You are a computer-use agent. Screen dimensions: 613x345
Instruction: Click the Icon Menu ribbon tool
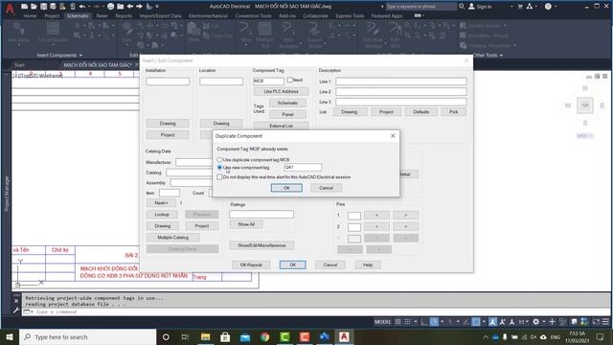(18, 33)
